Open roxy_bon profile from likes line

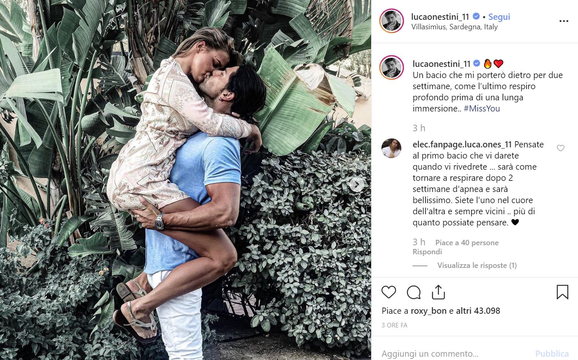(x=429, y=311)
